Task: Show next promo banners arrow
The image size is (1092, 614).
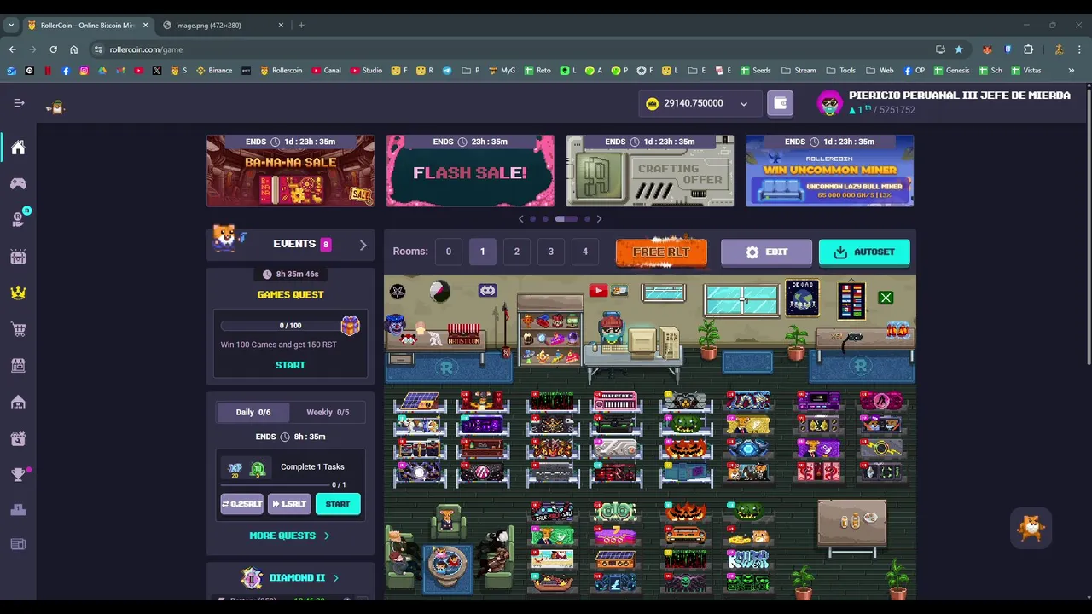Action: coord(599,219)
